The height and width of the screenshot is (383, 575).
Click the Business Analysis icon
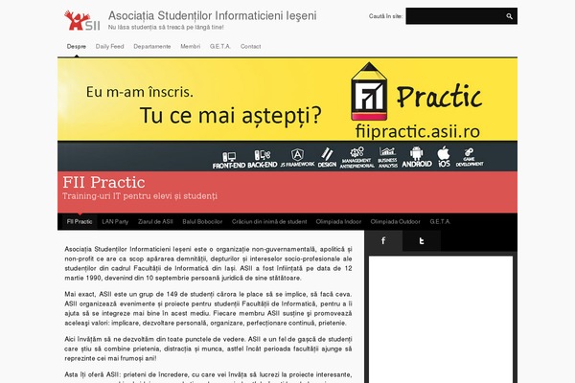pyautogui.click(x=387, y=158)
